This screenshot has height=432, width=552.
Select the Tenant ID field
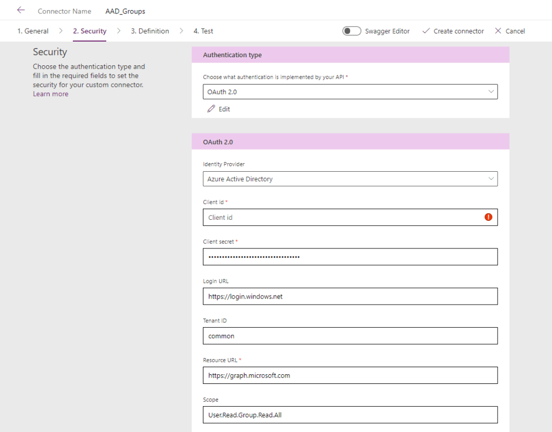coord(350,335)
